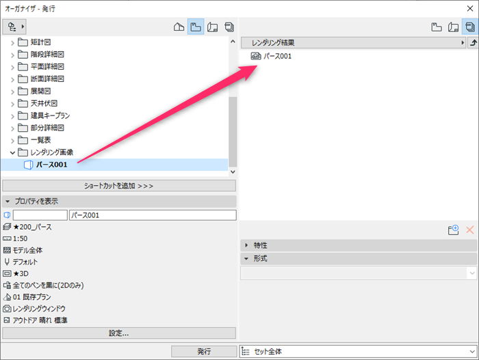Expand the 一覧表 folder
Viewport: 479px width, 360px height.
tap(12, 141)
